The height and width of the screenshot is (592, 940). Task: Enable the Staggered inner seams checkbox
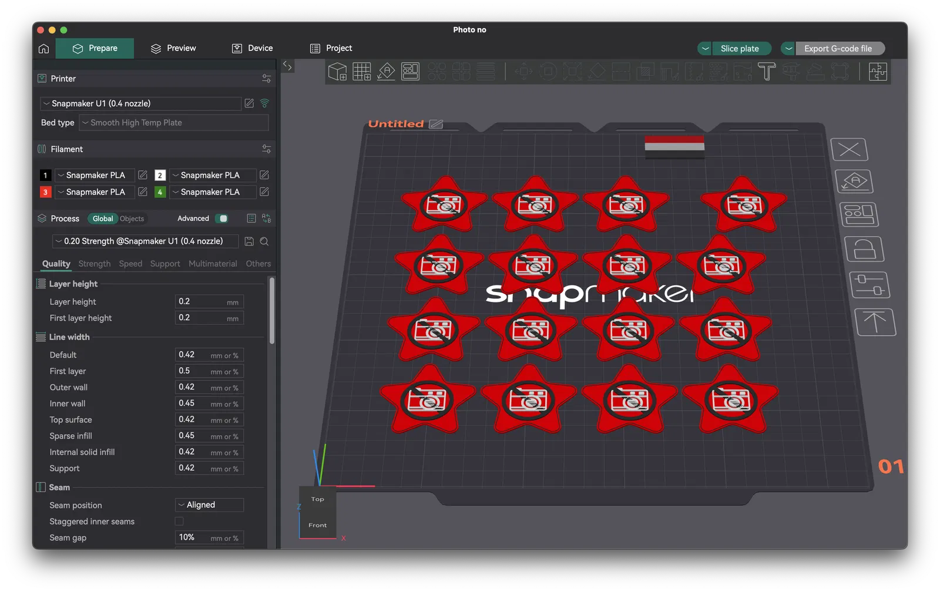(179, 521)
